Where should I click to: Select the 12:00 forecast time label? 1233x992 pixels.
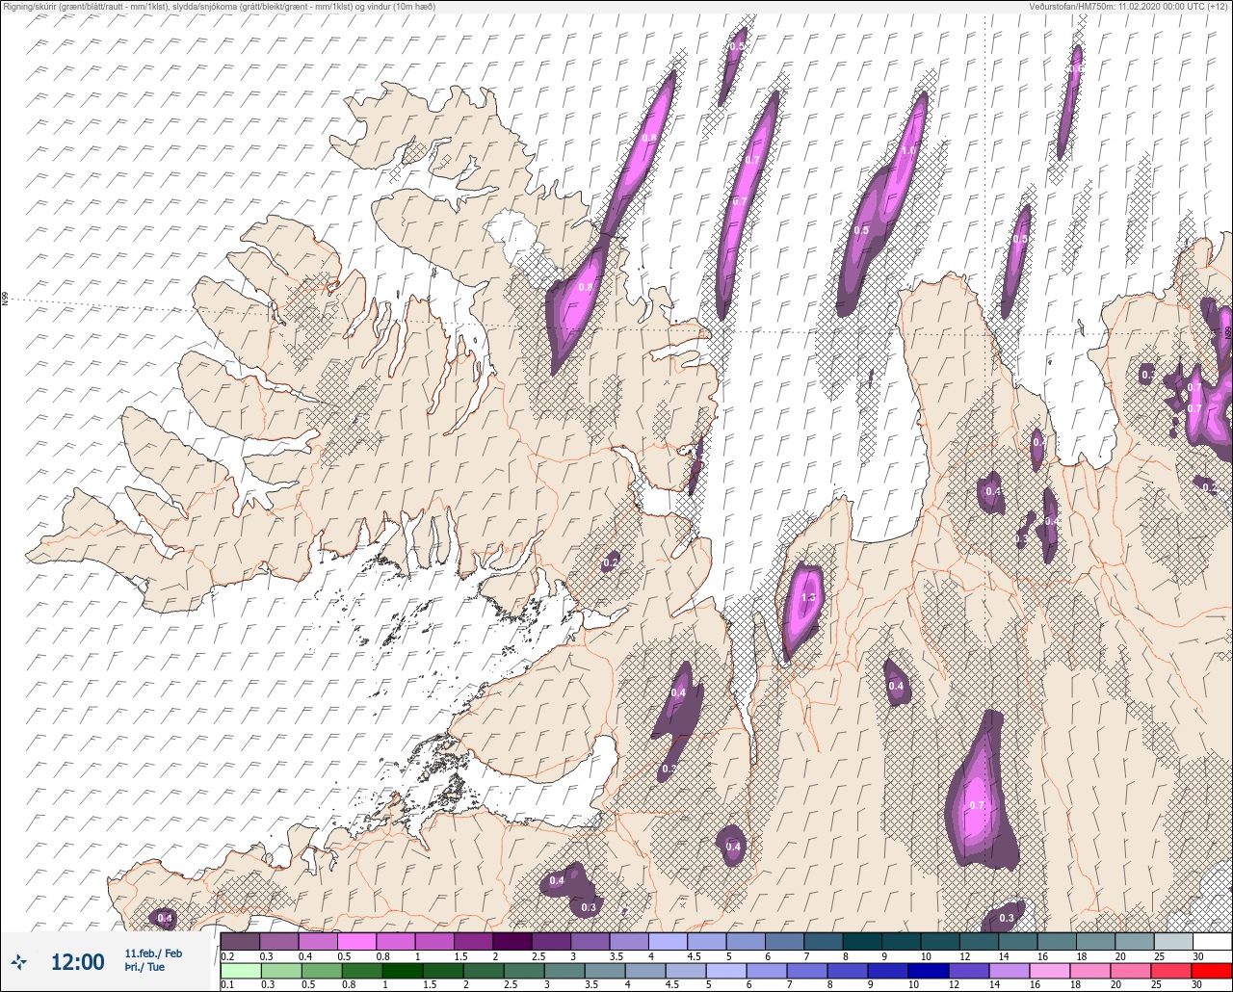point(77,962)
